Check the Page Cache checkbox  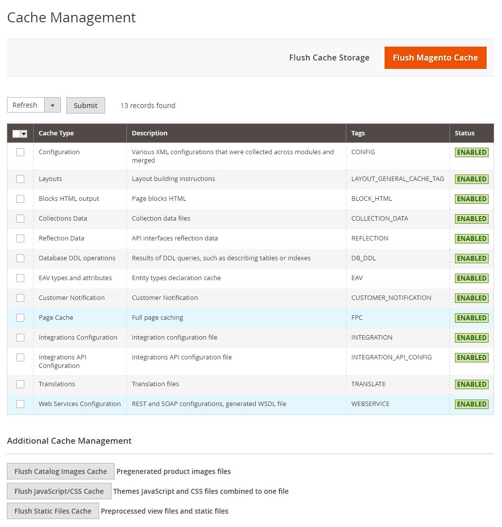20,318
